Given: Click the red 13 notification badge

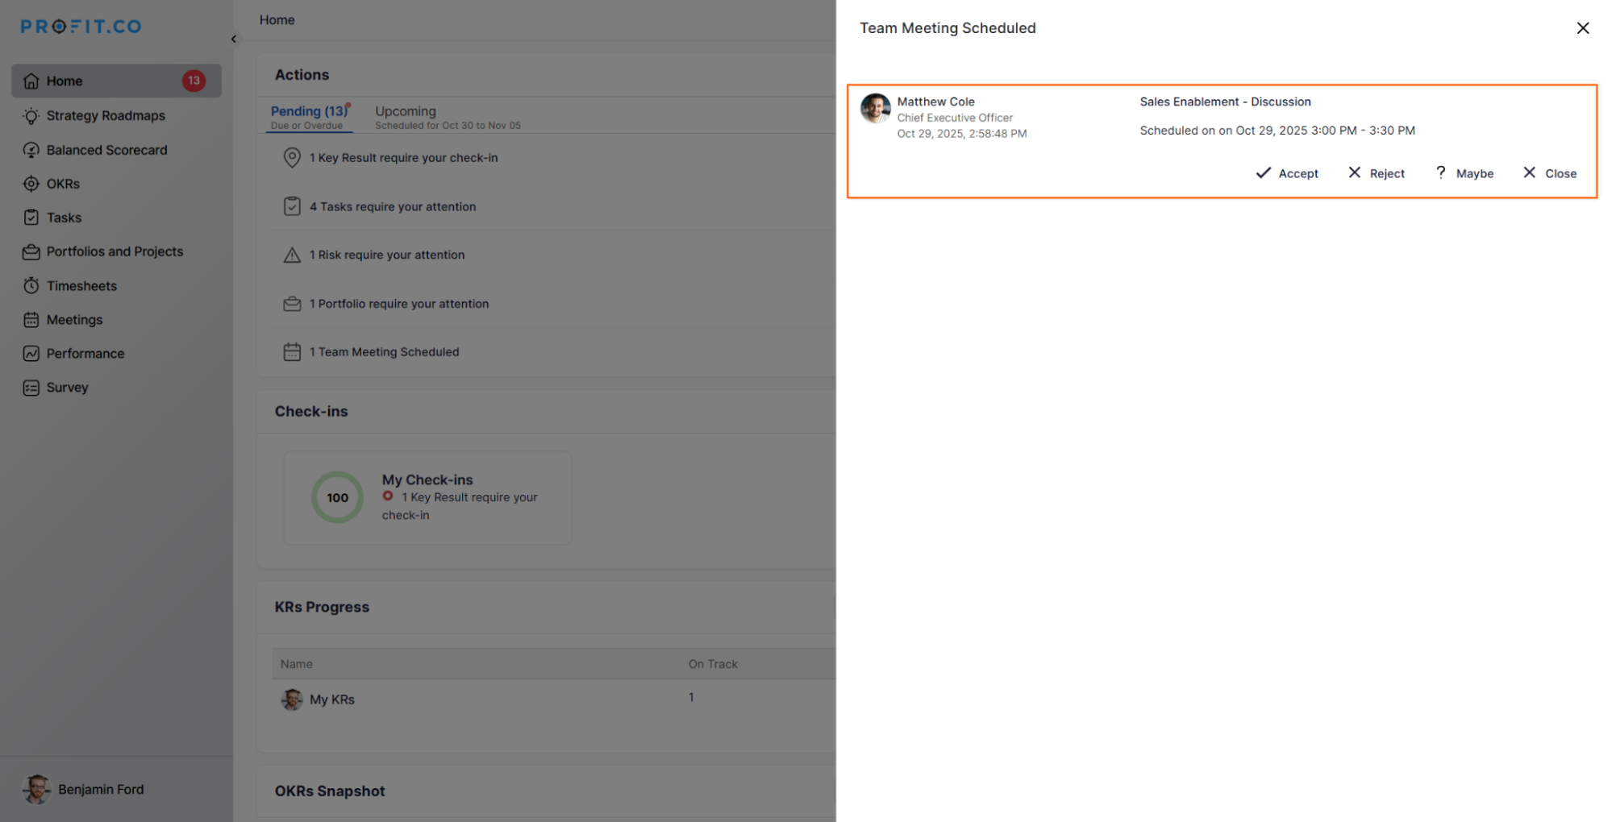Looking at the screenshot, I should pos(194,81).
